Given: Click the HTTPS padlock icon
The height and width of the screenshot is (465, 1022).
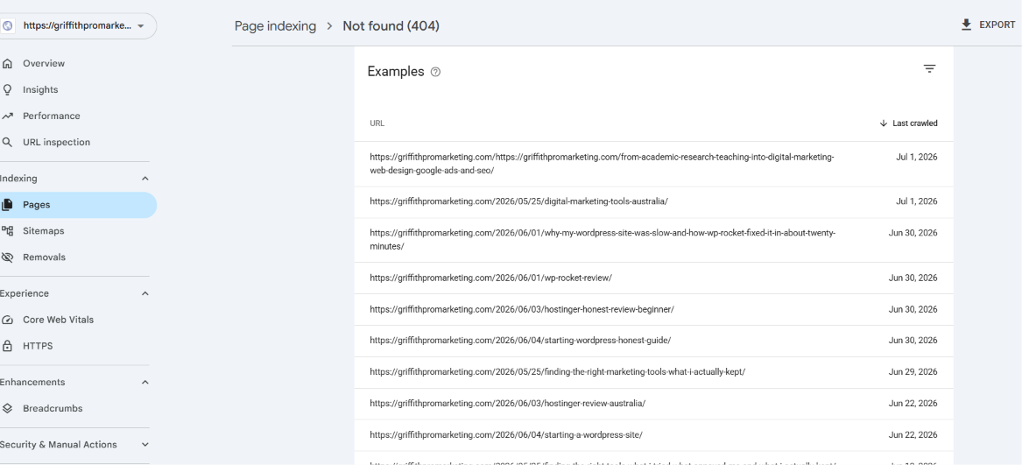Looking at the screenshot, I should pos(8,346).
